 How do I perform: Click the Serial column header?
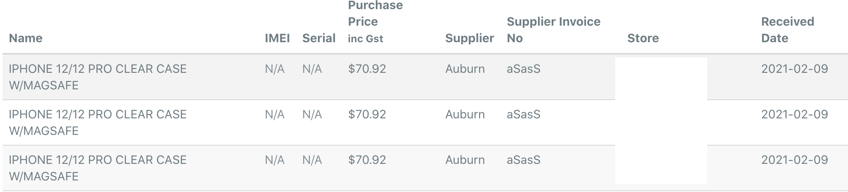click(319, 38)
